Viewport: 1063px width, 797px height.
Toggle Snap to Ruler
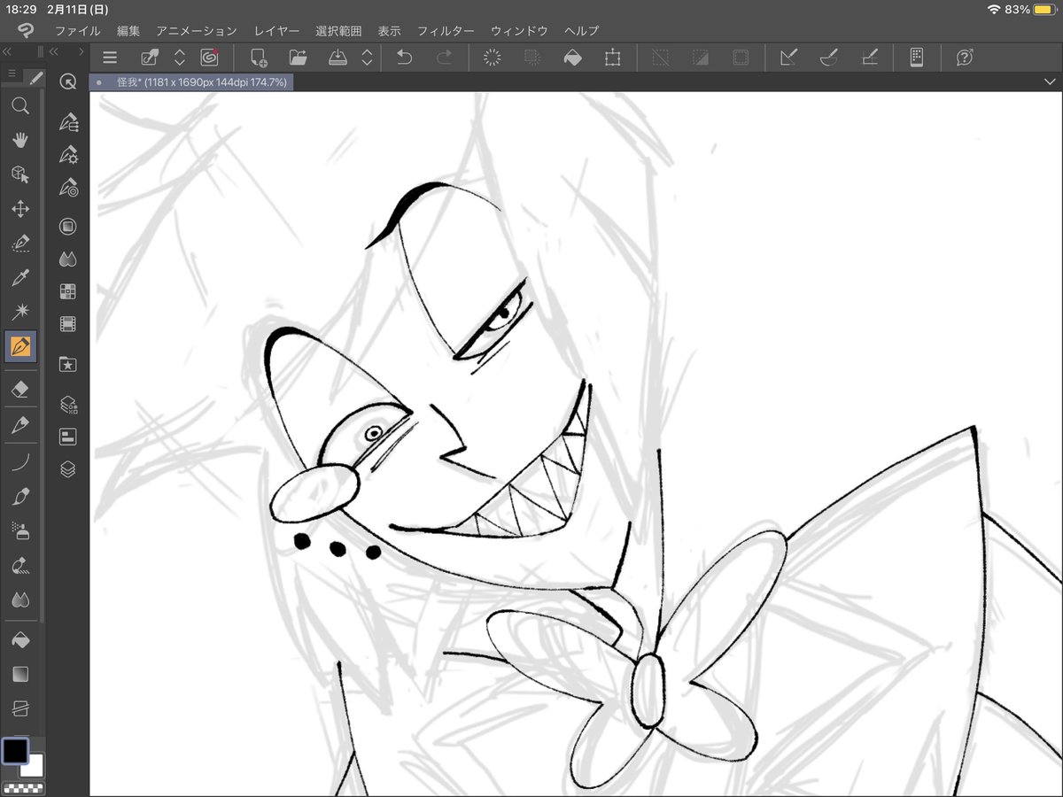[x=788, y=58]
